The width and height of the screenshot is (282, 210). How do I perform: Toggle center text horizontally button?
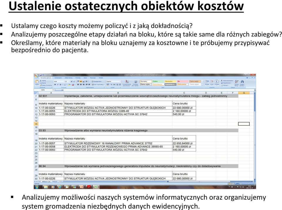(81, 84)
